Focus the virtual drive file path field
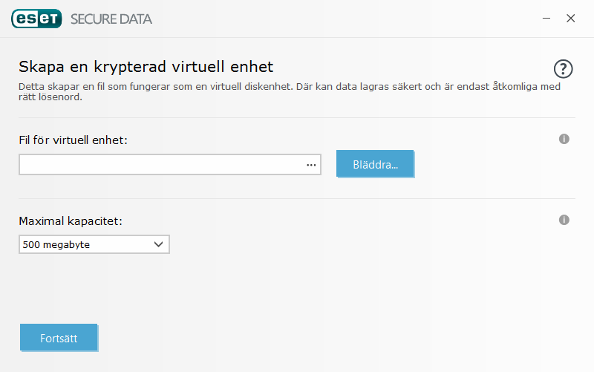 coord(160,165)
